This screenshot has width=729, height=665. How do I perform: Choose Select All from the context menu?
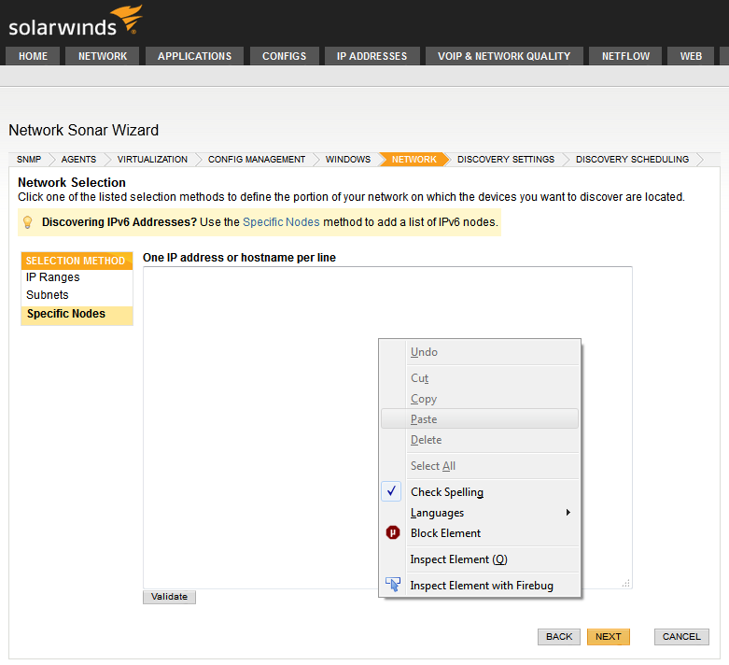point(480,465)
